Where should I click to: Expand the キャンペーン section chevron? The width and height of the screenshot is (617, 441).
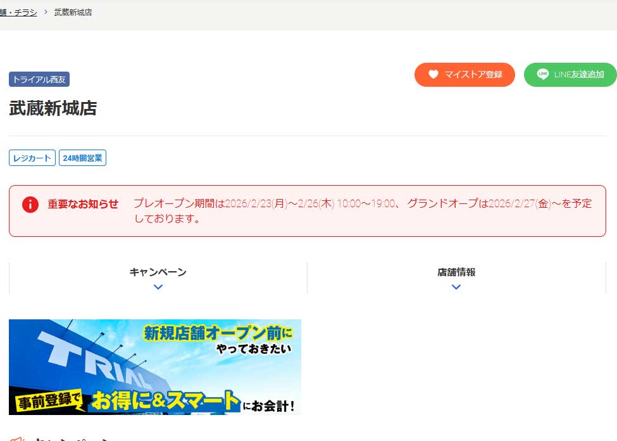(x=158, y=287)
